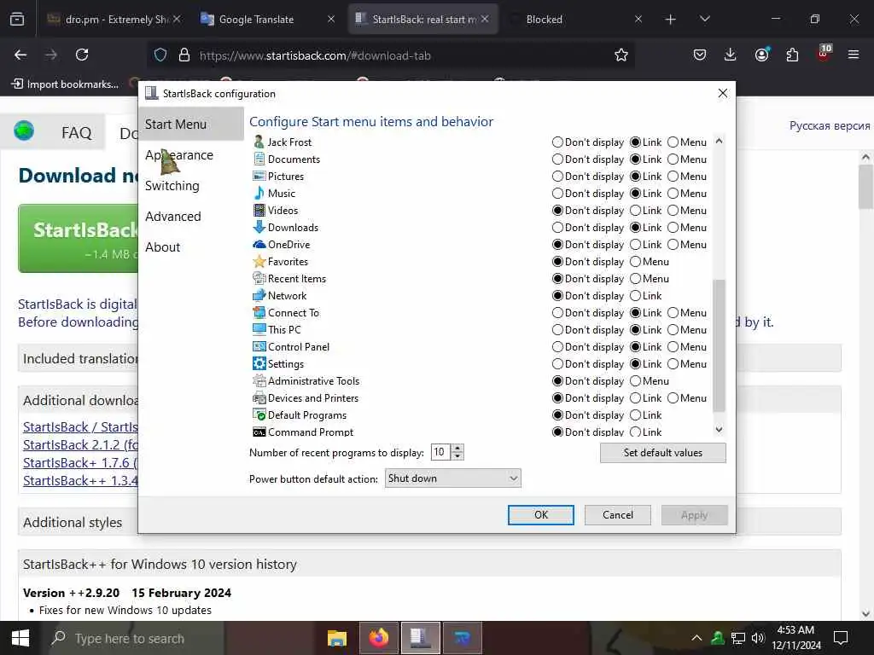Click the Jack Frost user icon
This screenshot has width=874, height=655.
coord(259,142)
